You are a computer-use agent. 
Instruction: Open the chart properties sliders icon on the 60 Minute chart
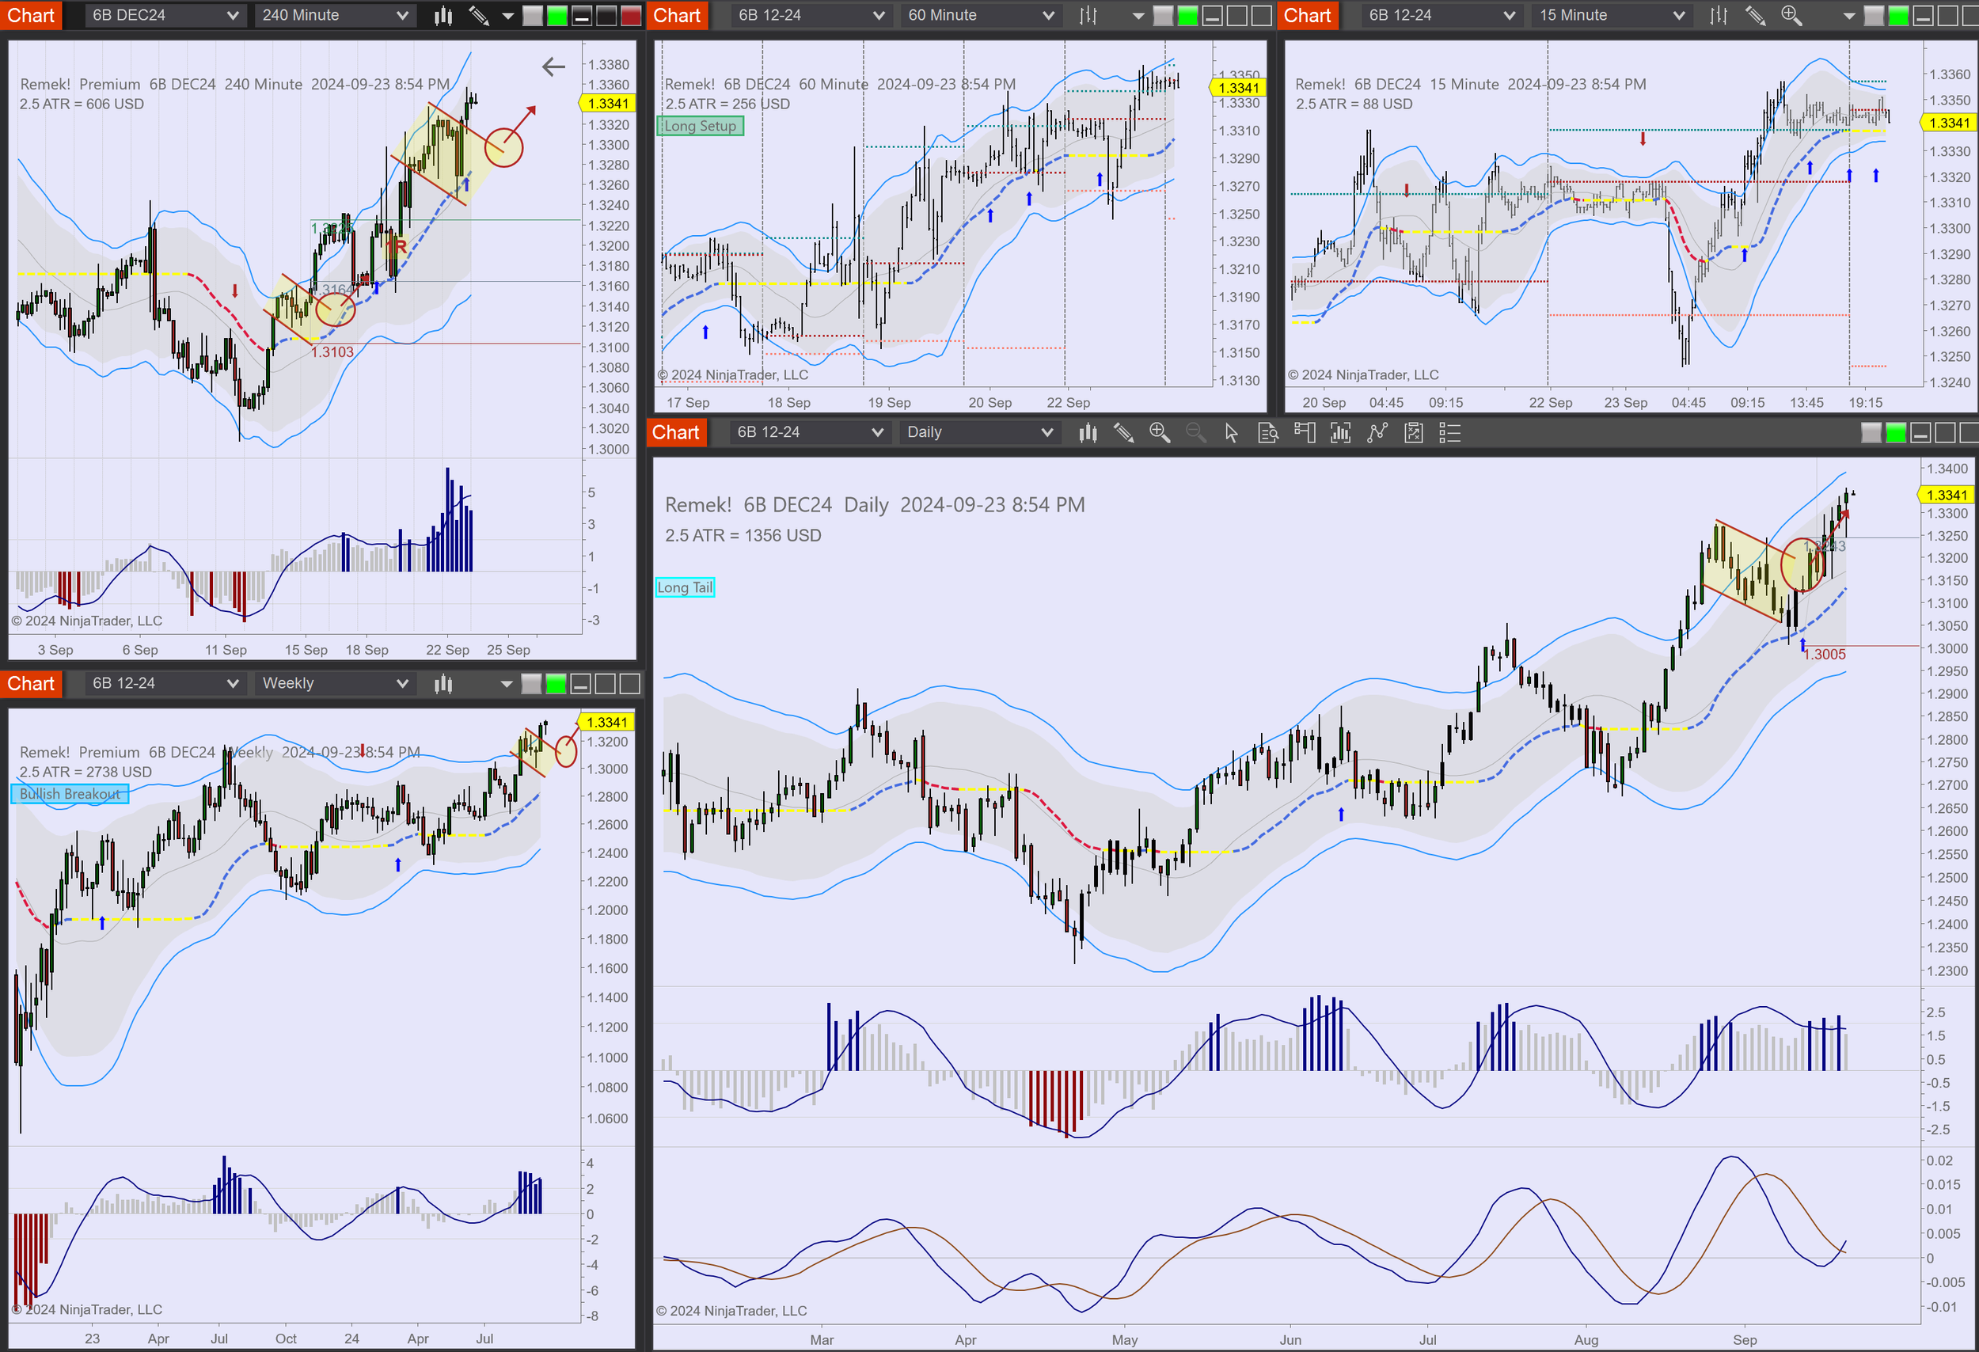(x=1088, y=15)
